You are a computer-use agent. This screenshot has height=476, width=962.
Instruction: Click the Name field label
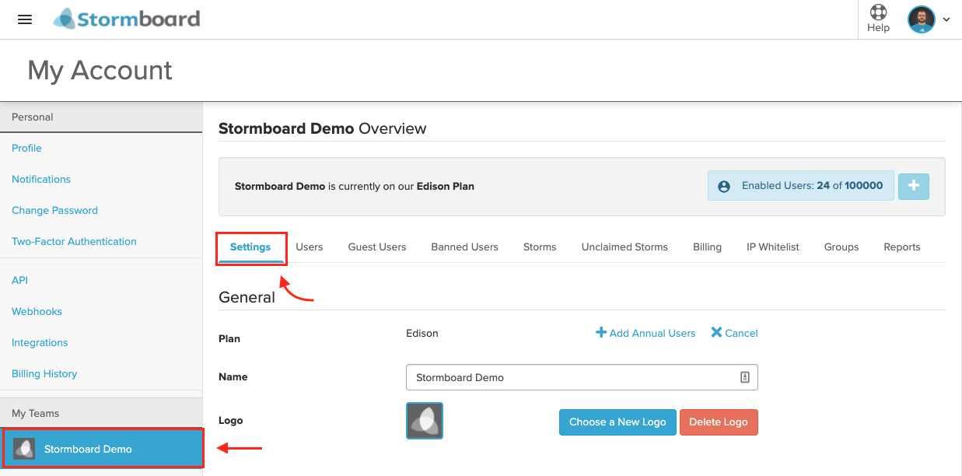(x=233, y=376)
